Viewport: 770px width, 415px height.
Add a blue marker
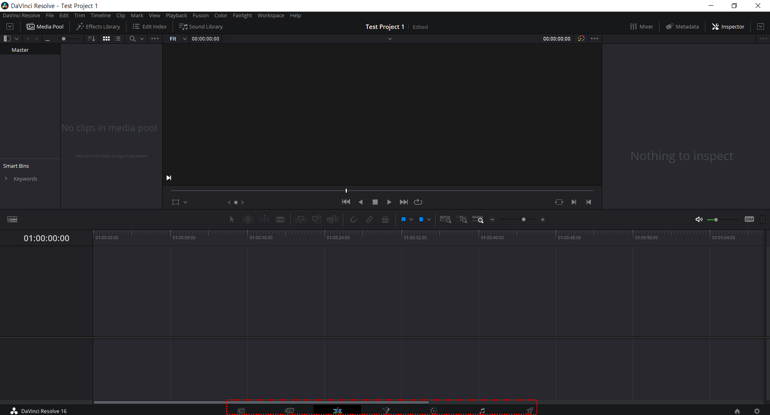coord(421,220)
